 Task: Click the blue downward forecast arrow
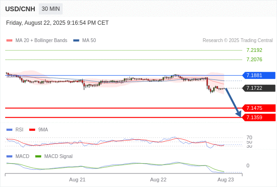click(x=233, y=102)
